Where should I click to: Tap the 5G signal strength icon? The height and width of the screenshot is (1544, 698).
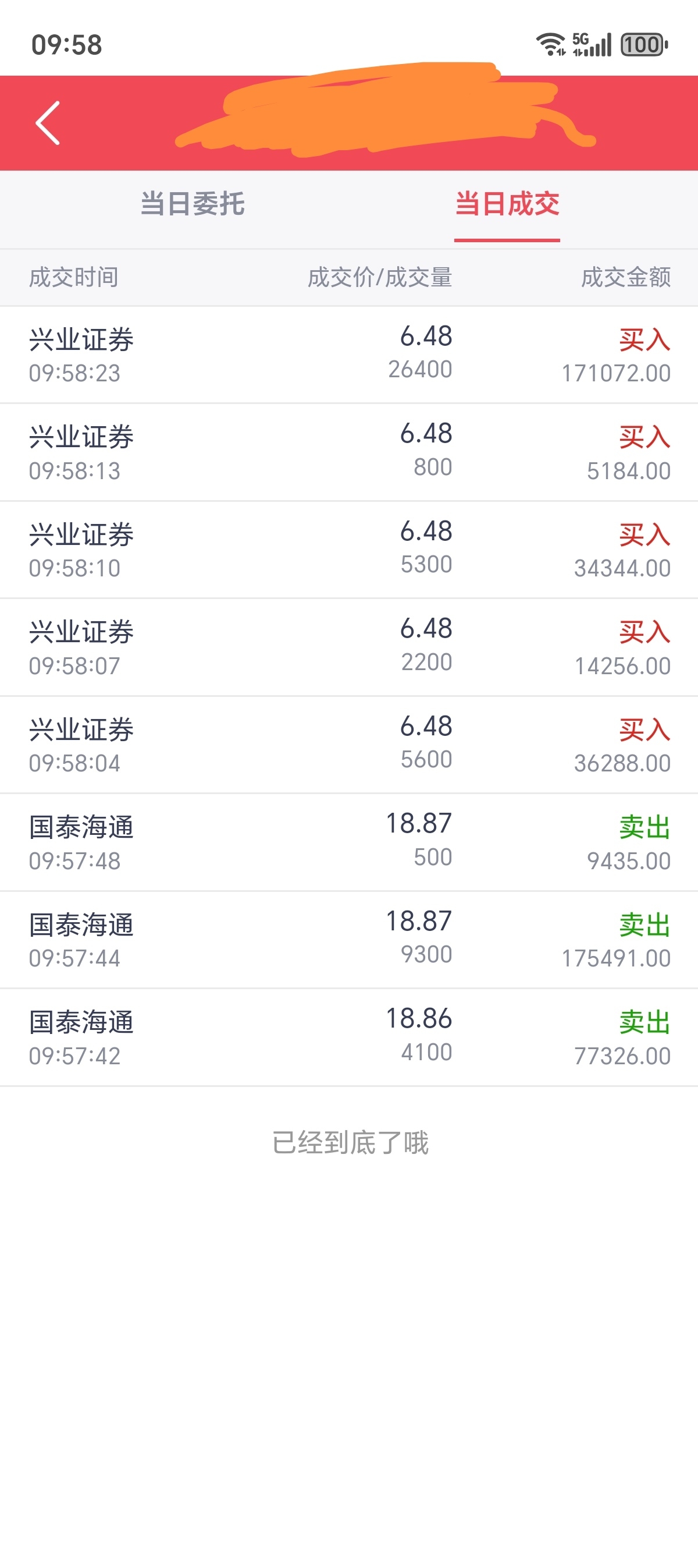click(592, 44)
